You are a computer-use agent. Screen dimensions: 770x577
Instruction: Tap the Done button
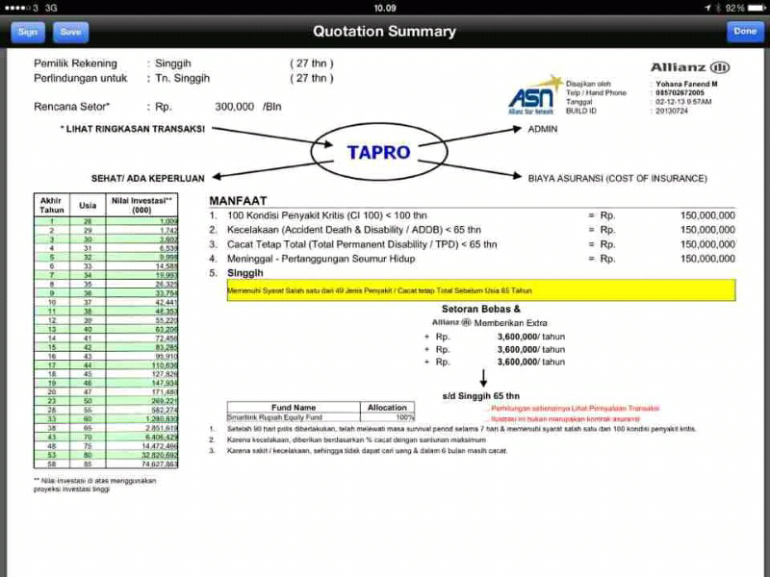tap(744, 32)
